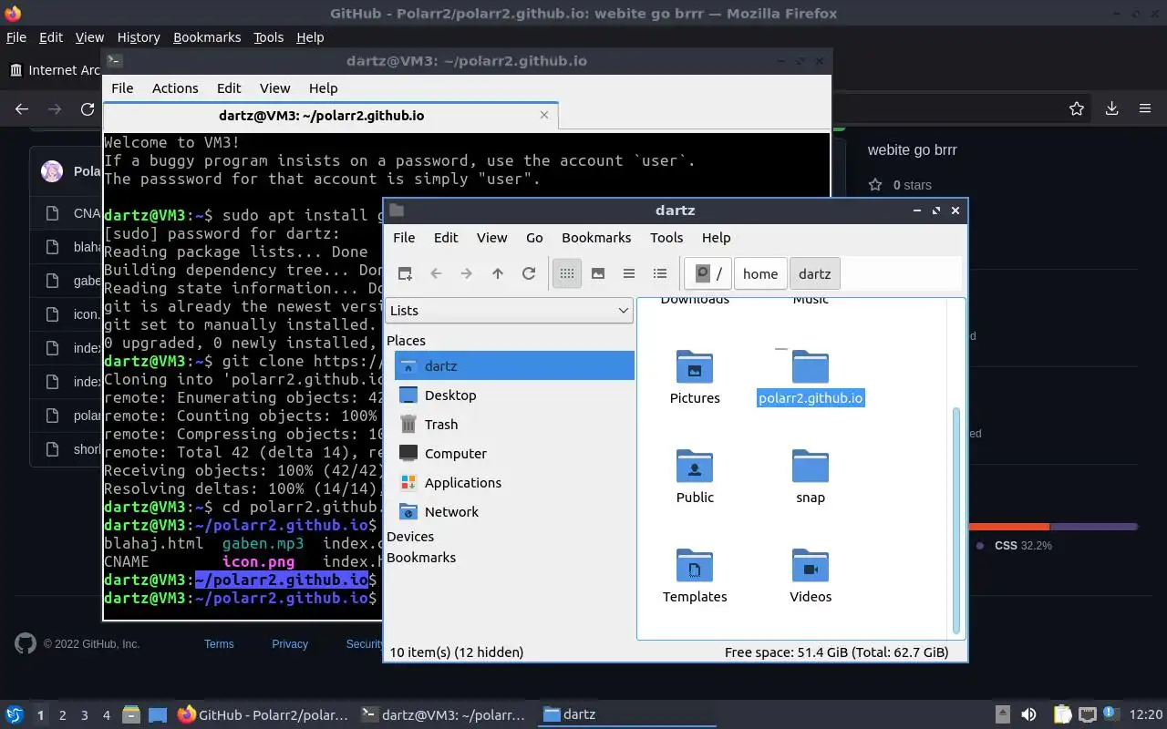Click Firefox back arrow button
1167x729 pixels.
pyautogui.click(x=22, y=108)
